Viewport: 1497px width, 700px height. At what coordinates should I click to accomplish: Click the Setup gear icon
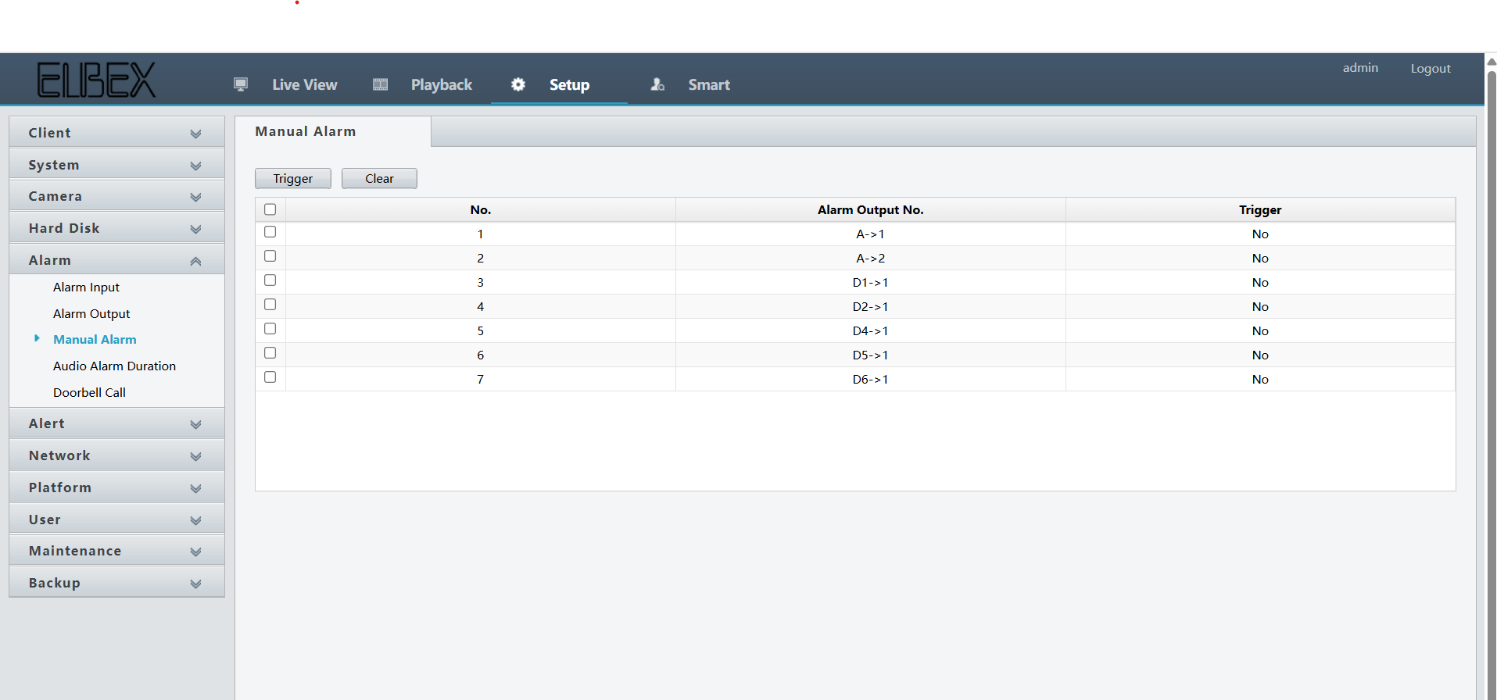[518, 84]
